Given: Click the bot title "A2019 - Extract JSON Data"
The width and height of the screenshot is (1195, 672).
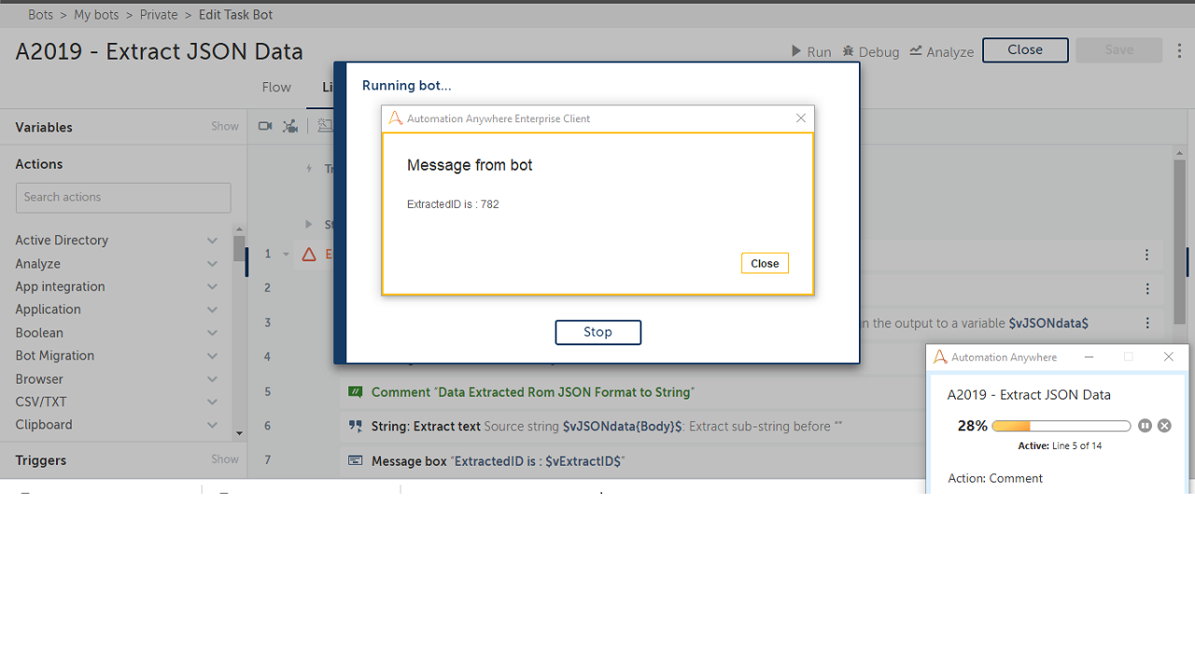Looking at the screenshot, I should coord(160,51).
